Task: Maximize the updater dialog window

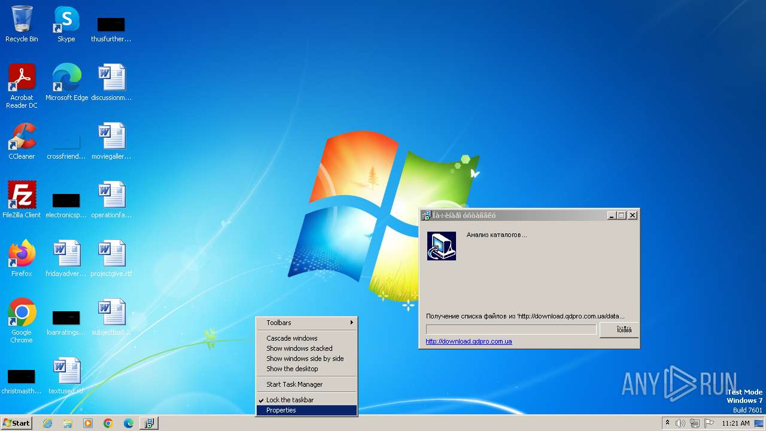Action: [621, 215]
